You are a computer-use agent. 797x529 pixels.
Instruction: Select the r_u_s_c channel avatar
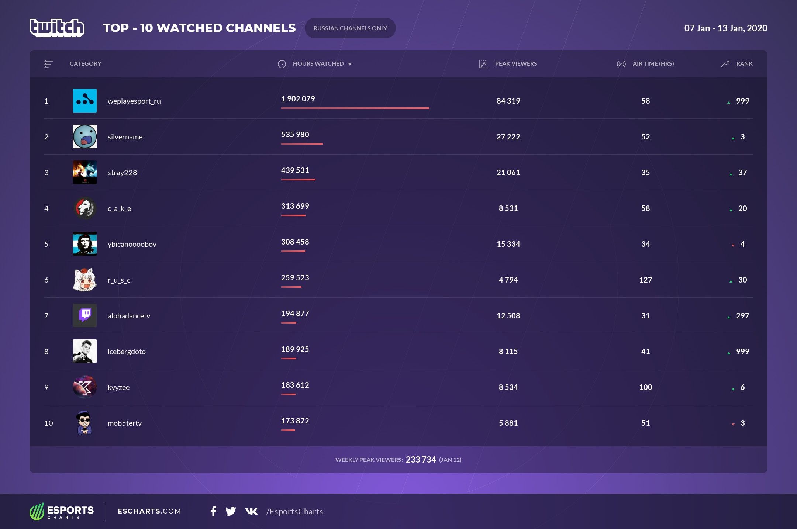click(x=85, y=280)
